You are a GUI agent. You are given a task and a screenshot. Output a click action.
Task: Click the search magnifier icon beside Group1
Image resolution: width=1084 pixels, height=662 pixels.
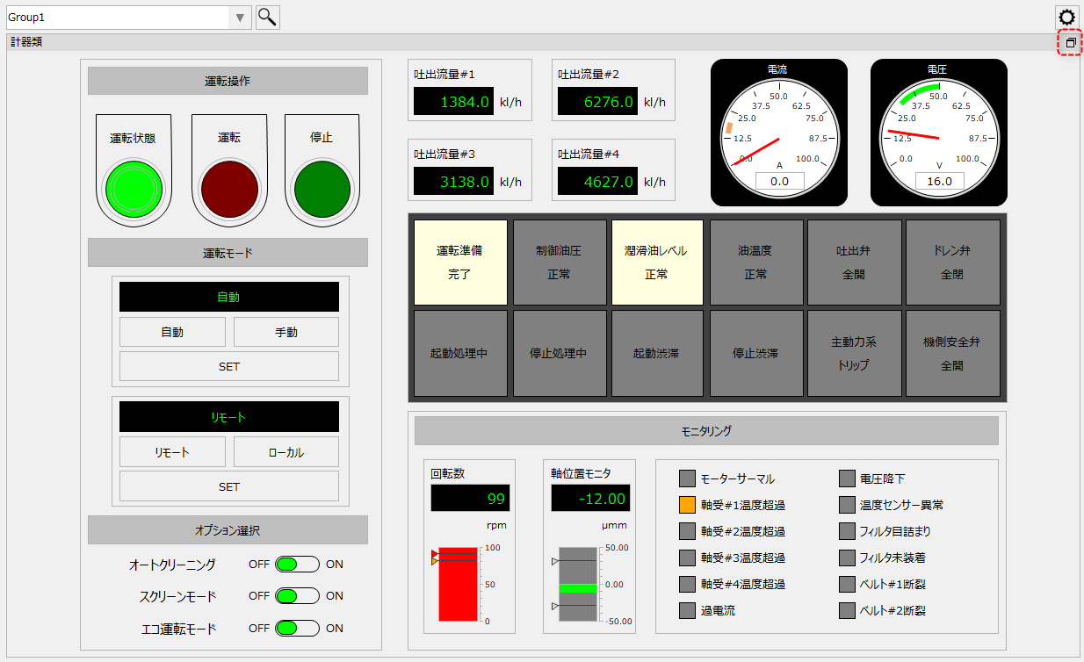point(267,17)
